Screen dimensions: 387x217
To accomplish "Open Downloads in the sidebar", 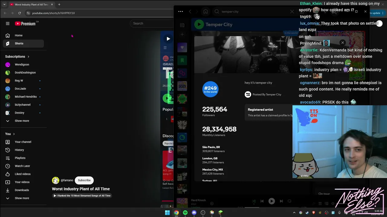I will coord(23,190).
